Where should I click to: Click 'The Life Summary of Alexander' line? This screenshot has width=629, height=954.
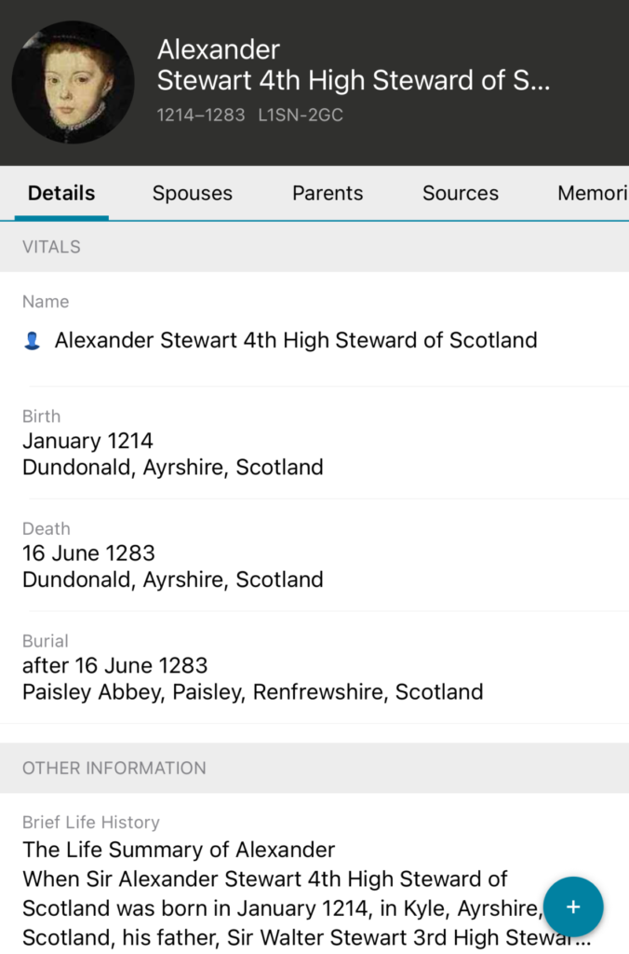point(179,850)
